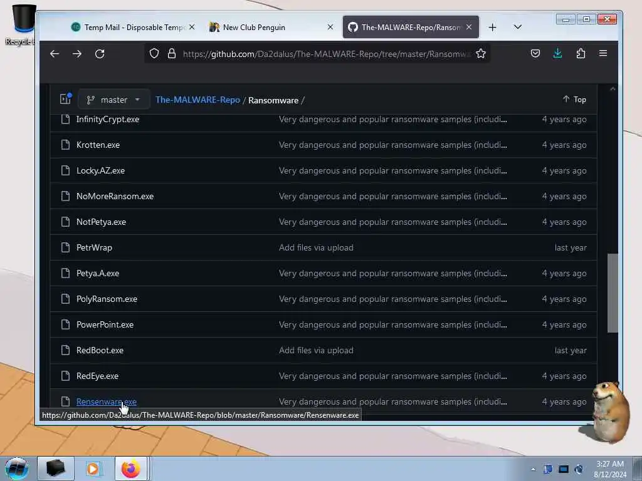The width and height of the screenshot is (642, 481).
Task: Open the PetrWrap file entry
Action: coord(94,247)
